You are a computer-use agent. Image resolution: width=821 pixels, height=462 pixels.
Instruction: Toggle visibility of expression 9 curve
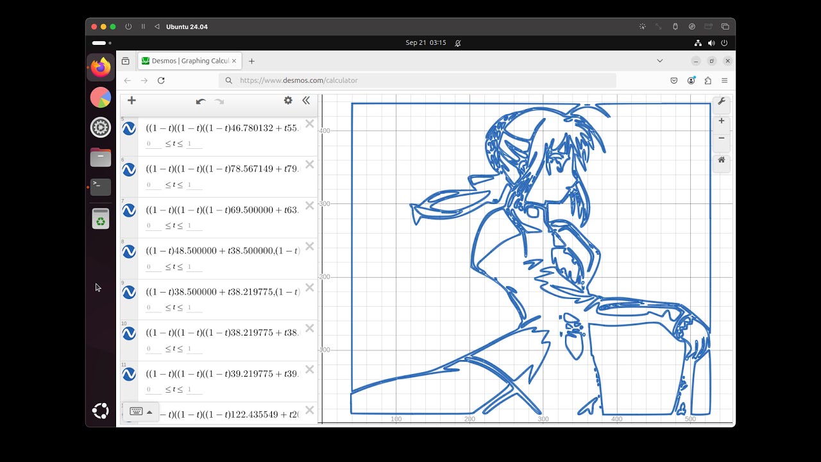point(129,292)
